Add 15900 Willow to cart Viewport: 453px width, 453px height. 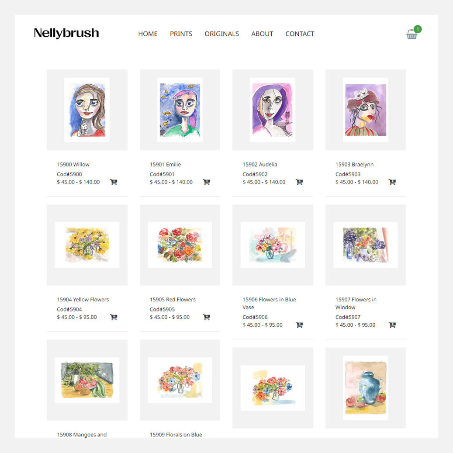[x=114, y=182]
